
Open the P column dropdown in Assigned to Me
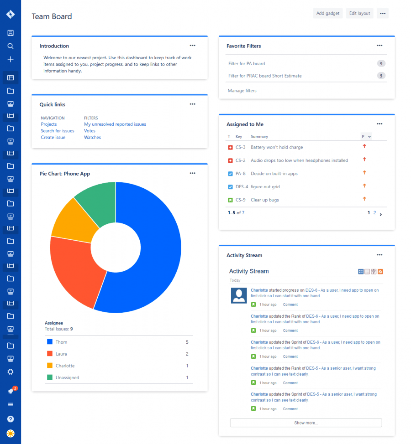(x=366, y=136)
